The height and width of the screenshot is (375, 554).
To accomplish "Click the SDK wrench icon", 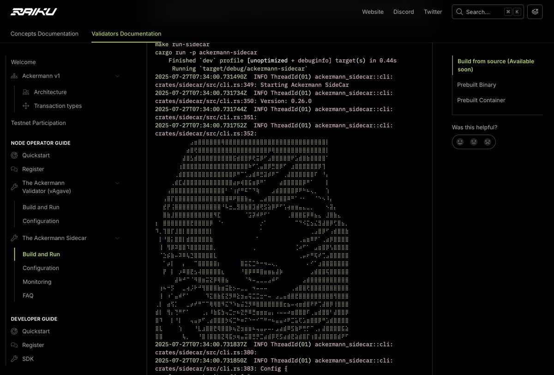I will [x=14, y=359].
